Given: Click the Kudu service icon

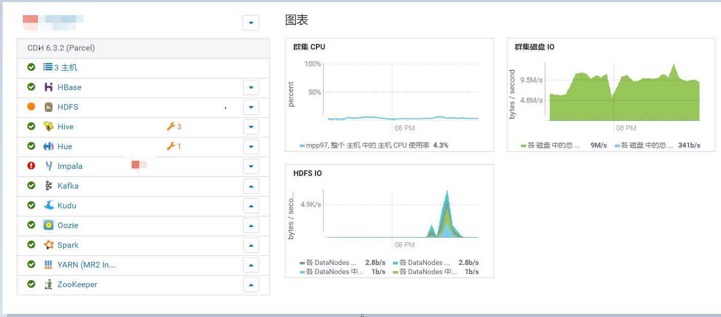Looking at the screenshot, I should (x=49, y=205).
